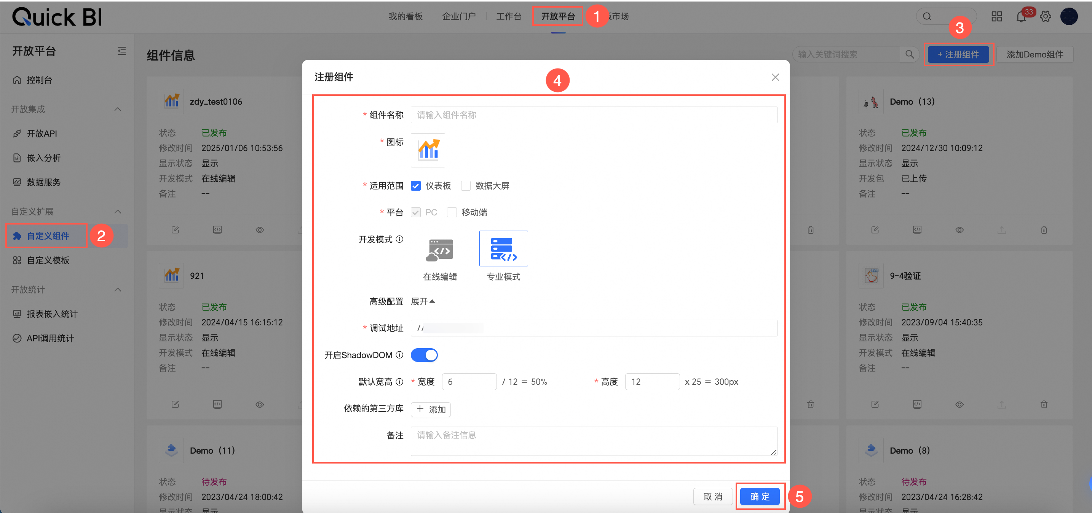Collapse the sidebar with the menu fold icon
This screenshot has width=1092, height=513.
pyautogui.click(x=122, y=51)
